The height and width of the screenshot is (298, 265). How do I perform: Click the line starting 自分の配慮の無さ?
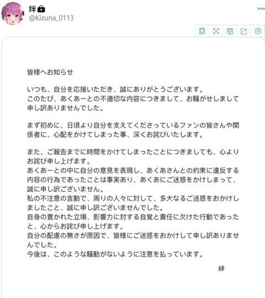pos(133,236)
